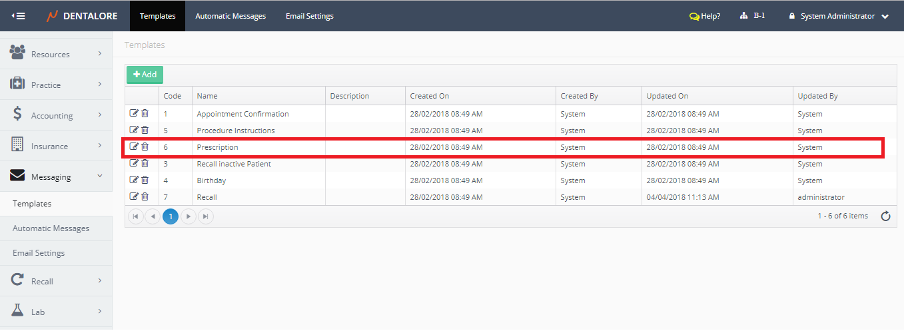Expand the Resources sidebar section
This screenshot has height=331, width=904.
pyautogui.click(x=56, y=54)
